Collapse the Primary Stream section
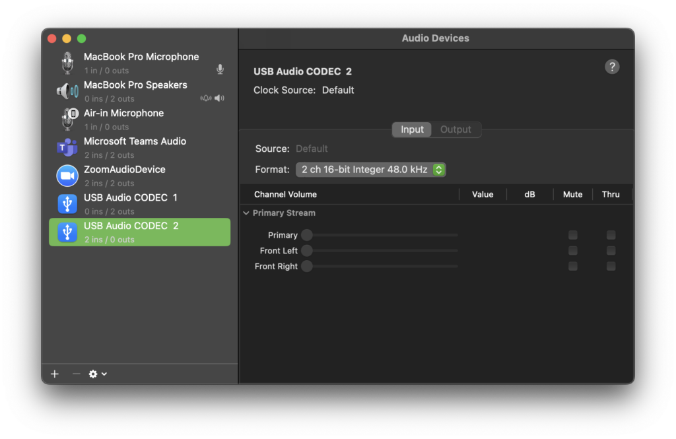676x439 pixels. 246,213
